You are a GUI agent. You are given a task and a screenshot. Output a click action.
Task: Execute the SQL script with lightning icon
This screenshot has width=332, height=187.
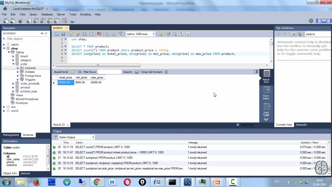pyautogui.click(x=71, y=34)
